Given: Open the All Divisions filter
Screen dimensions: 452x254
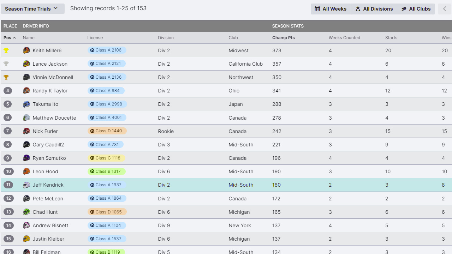Looking at the screenshot, I should click(x=374, y=9).
